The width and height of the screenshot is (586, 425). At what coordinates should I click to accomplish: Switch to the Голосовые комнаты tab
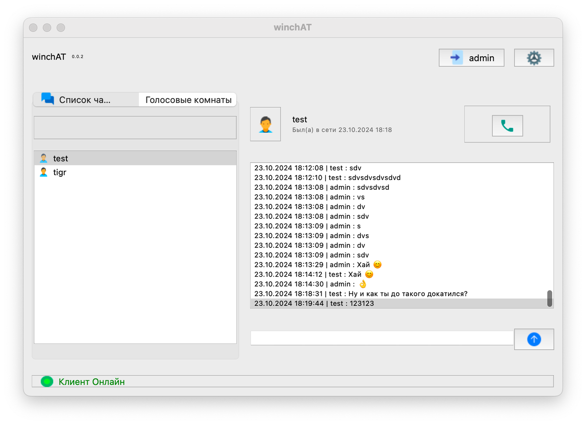(187, 100)
